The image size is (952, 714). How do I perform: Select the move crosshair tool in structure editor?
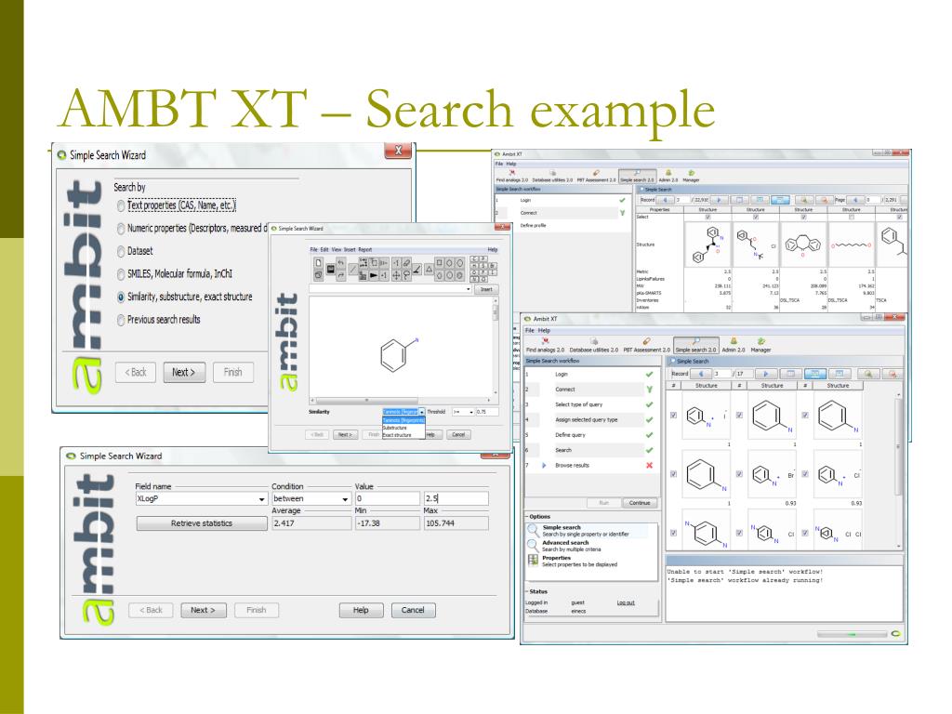[x=396, y=275]
